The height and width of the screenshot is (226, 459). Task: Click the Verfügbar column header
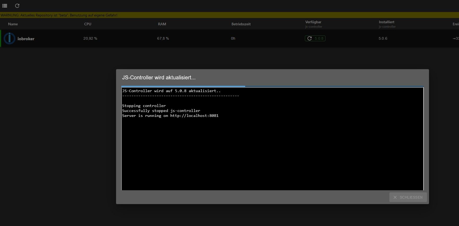point(313,22)
